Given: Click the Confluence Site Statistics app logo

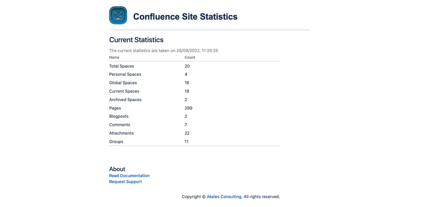Looking at the screenshot, I should pyautogui.click(x=118, y=16).
